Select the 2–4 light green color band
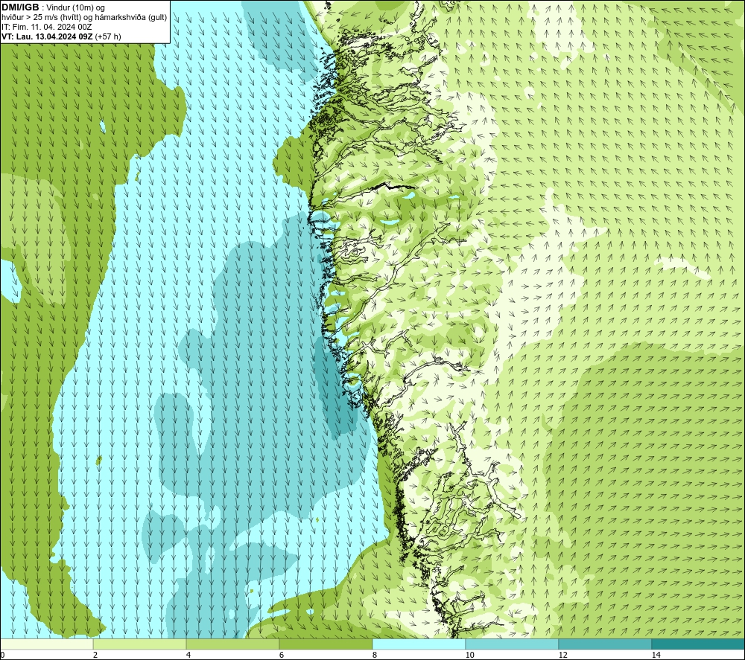Image resolution: width=745 pixels, height=660 pixels. coord(140,644)
